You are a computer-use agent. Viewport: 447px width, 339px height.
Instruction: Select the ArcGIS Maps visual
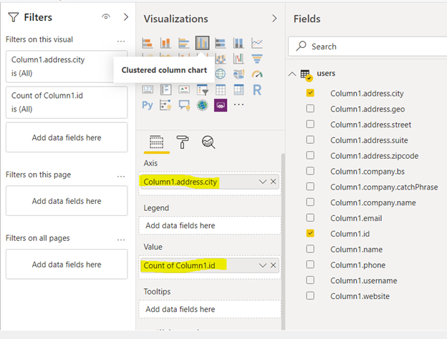[203, 105]
